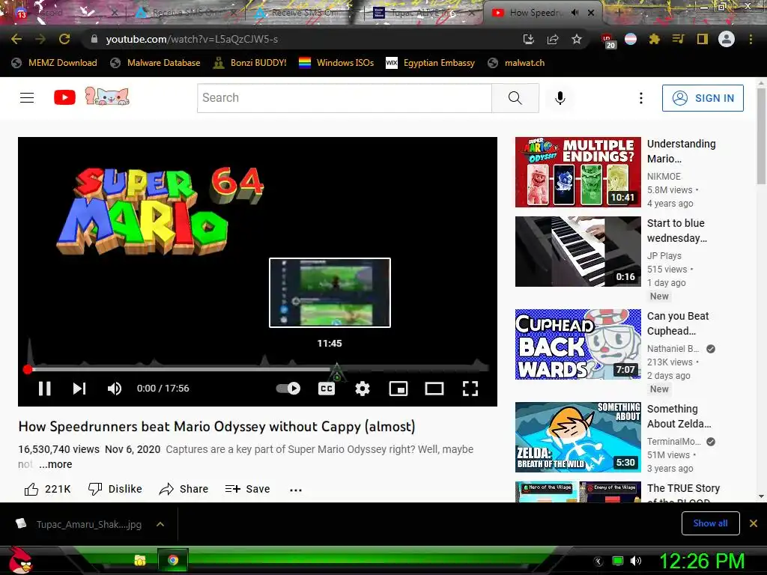Open the media control playlist icon
This screenshot has height=575, width=767.
coord(678,39)
